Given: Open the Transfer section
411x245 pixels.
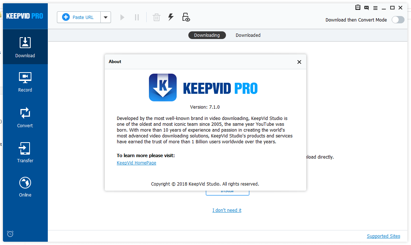Looking at the screenshot, I should point(25,152).
